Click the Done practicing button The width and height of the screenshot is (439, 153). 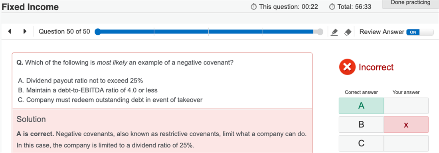410,4
